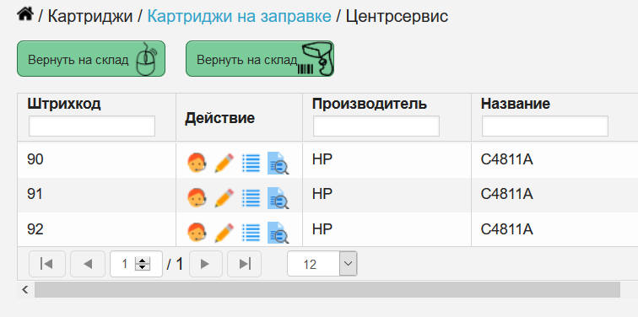Sort by the Название column header
The image size is (638, 317).
point(516,104)
